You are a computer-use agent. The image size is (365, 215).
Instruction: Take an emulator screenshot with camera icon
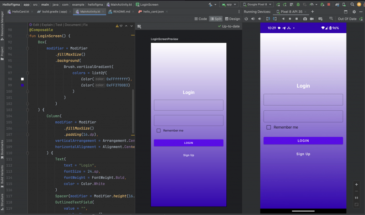click(305, 19)
